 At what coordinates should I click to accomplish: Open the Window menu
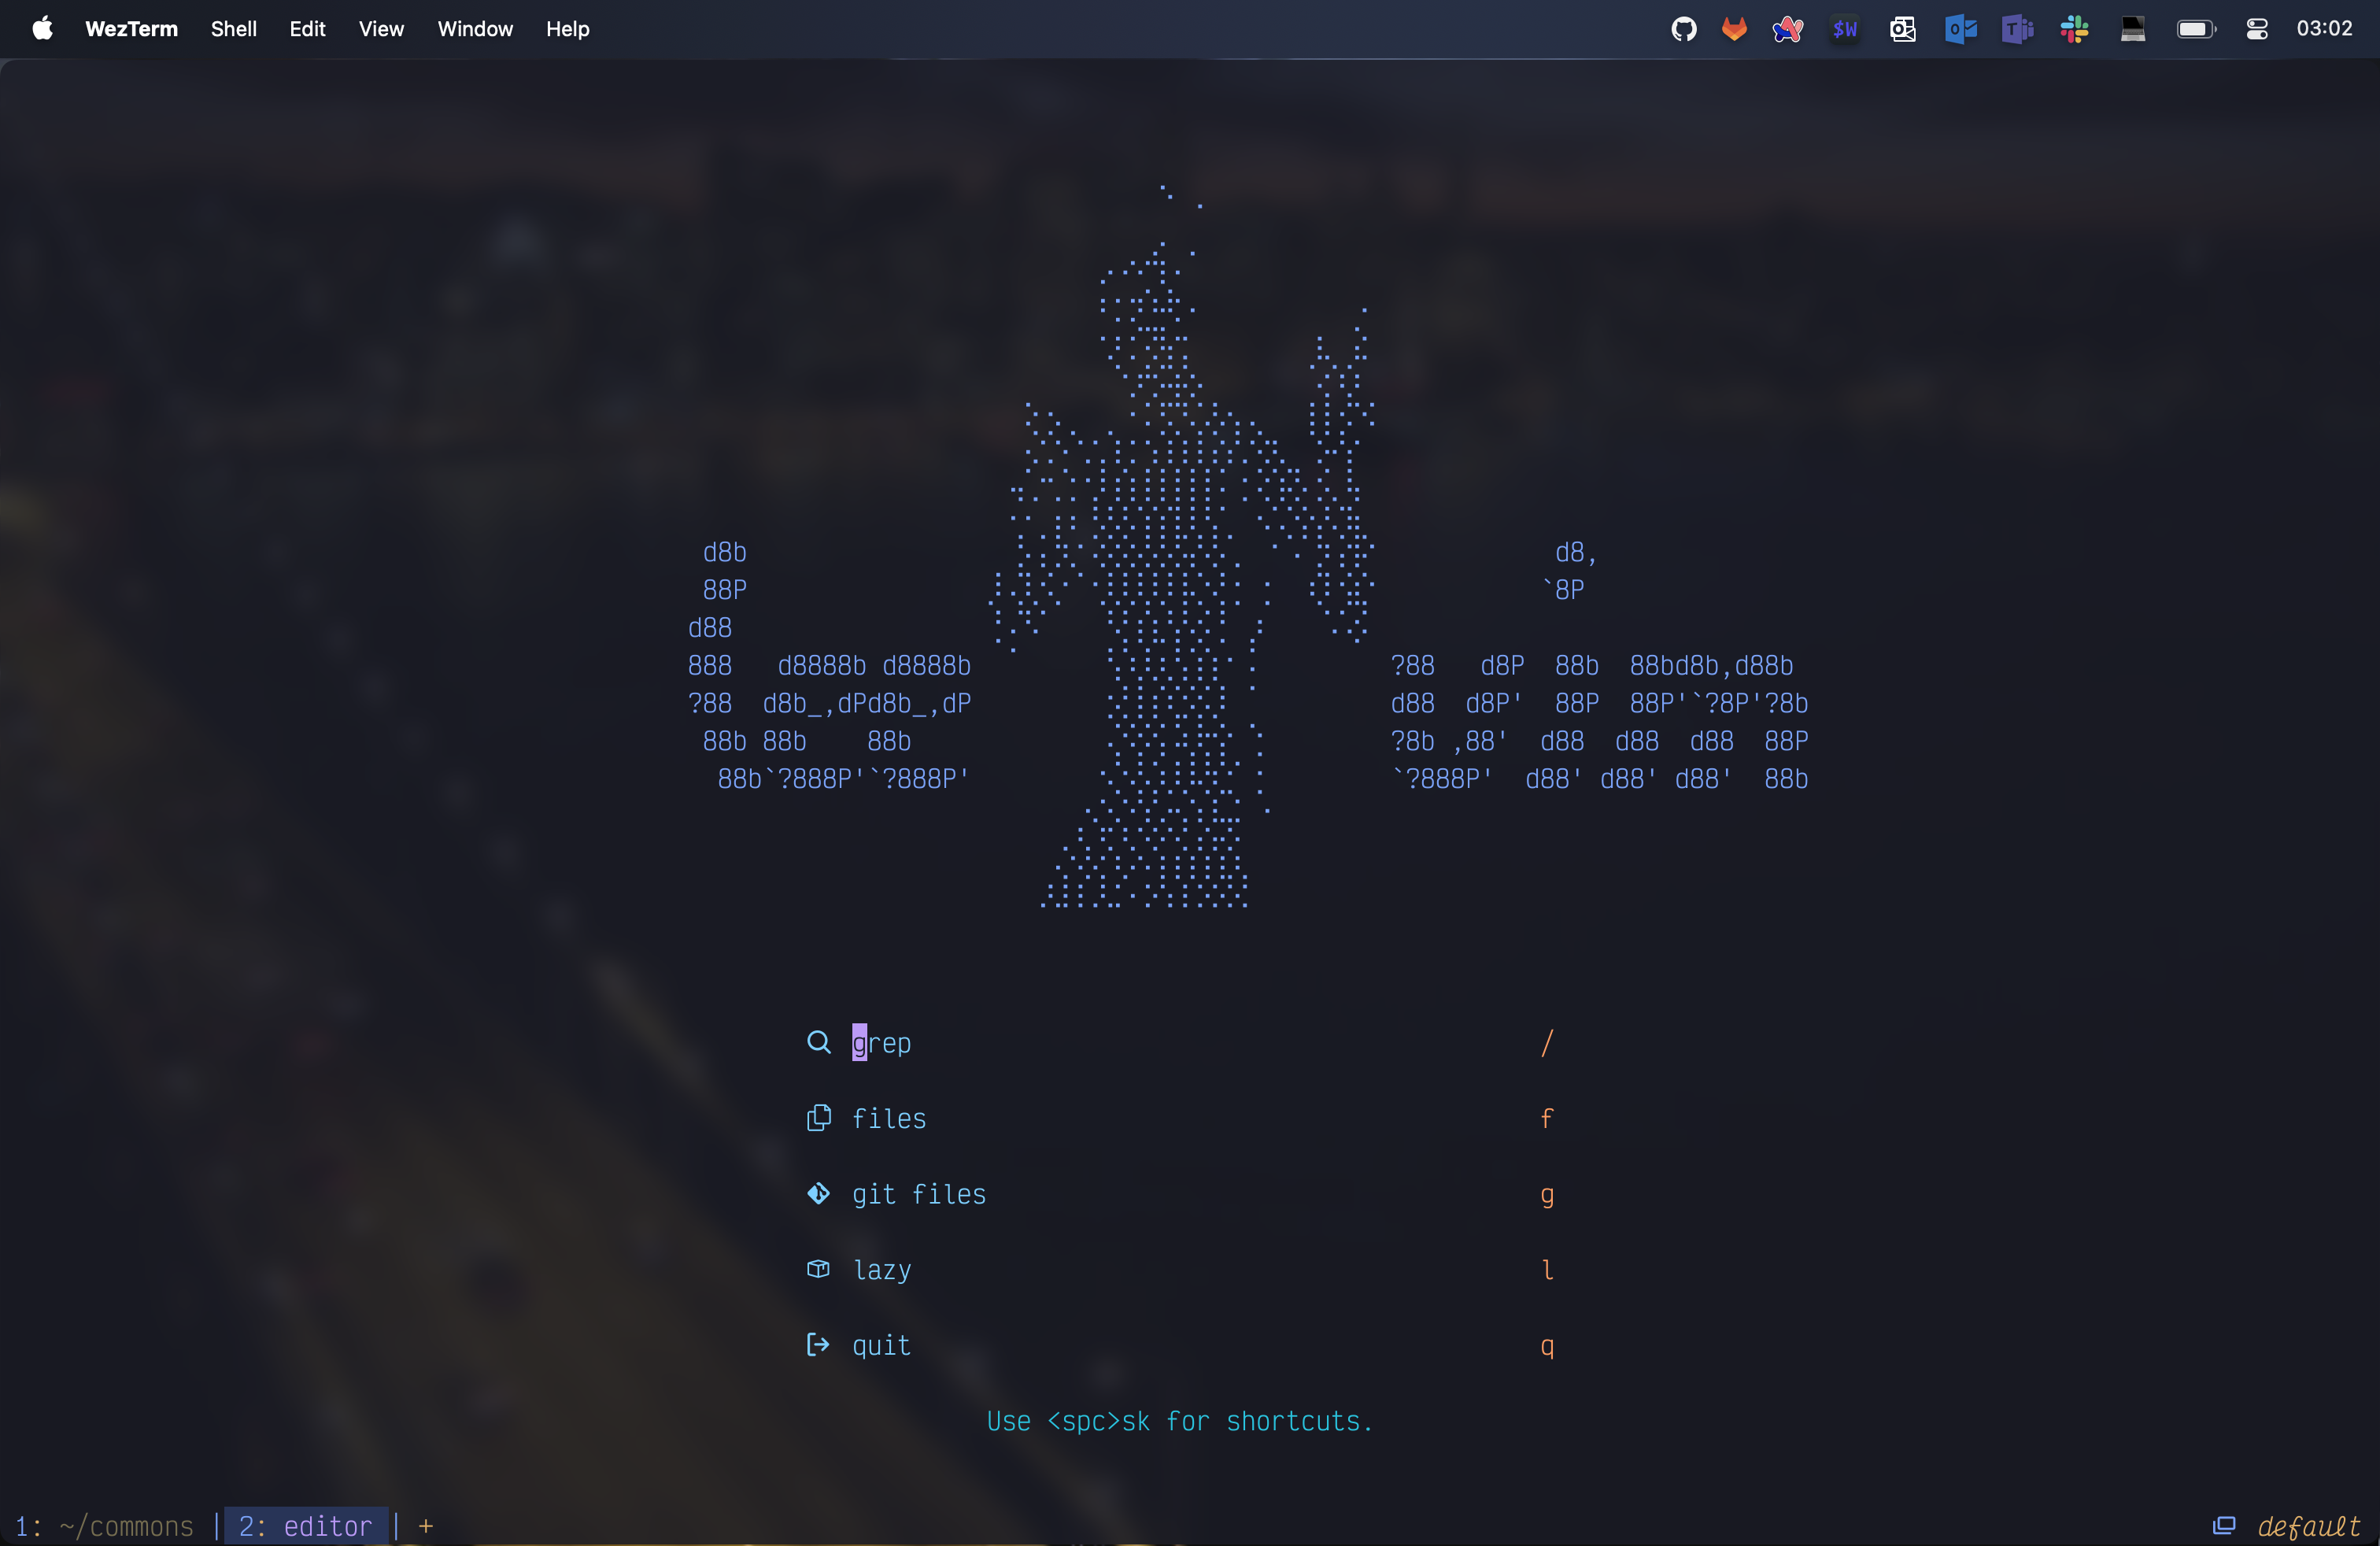[475, 29]
